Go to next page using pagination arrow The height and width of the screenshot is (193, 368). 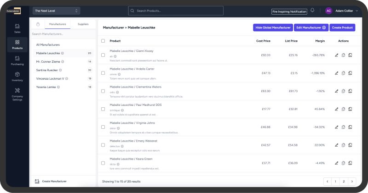tap(352, 182)
